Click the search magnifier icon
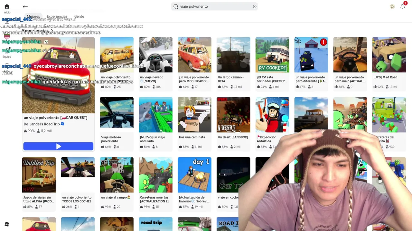412x231 pixels. [176, 6]
